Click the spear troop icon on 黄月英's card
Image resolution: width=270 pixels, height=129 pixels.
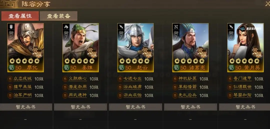tap(231, 27)
